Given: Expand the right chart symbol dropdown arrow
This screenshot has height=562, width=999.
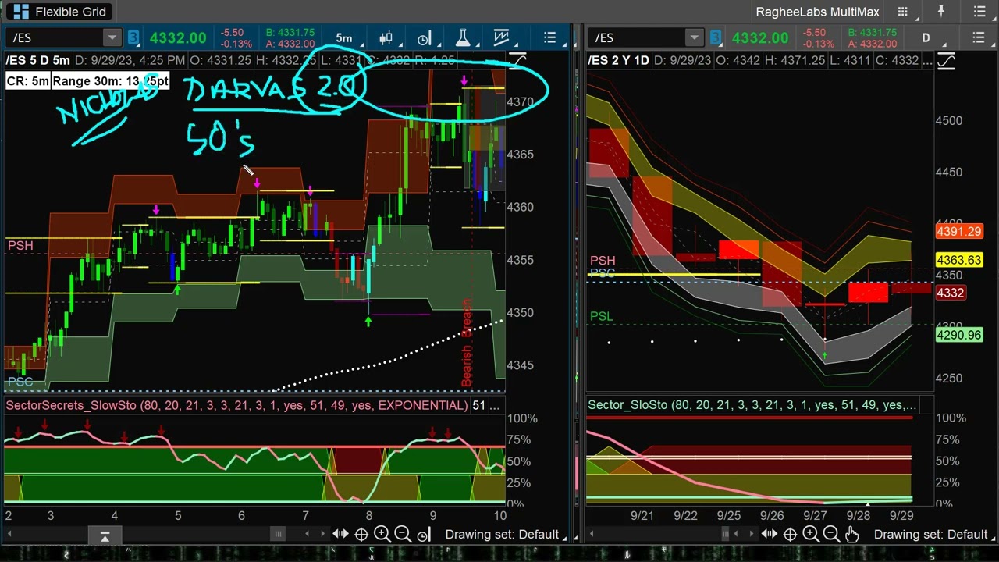Looking at the screenshot, I should (x=694, y=37).
